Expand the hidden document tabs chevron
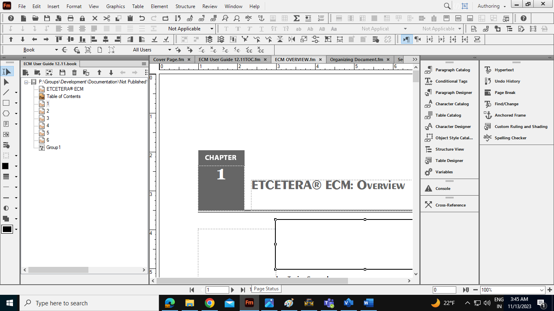The width and height of the screenshot is (554, 311). (415, 59)
